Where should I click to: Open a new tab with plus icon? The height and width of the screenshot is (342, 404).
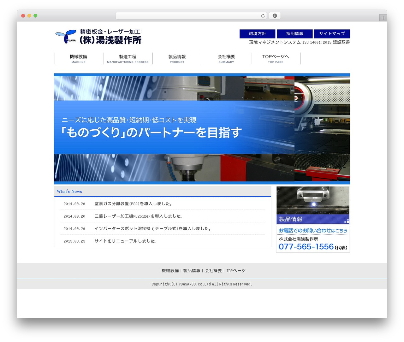[383, 18]
